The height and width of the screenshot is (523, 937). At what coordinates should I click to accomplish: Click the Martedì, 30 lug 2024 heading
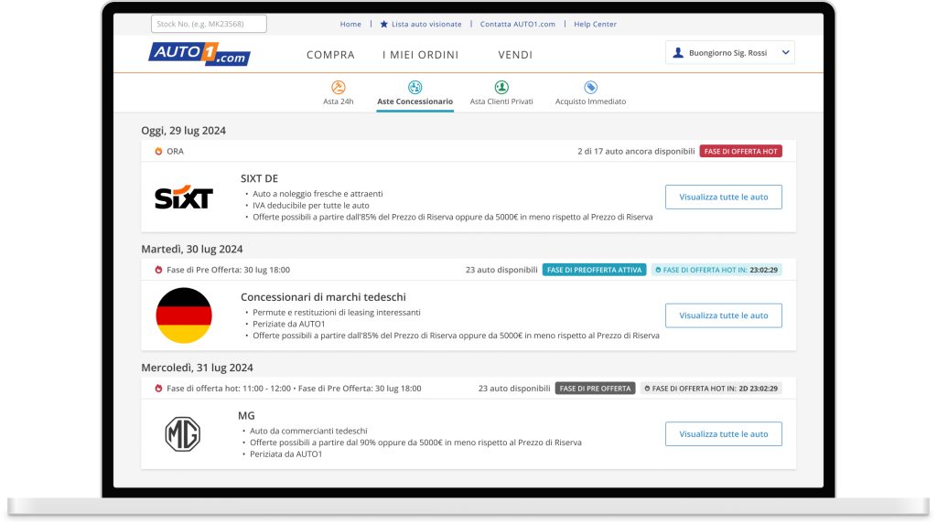pyautogui.click(x=192, y=249)
